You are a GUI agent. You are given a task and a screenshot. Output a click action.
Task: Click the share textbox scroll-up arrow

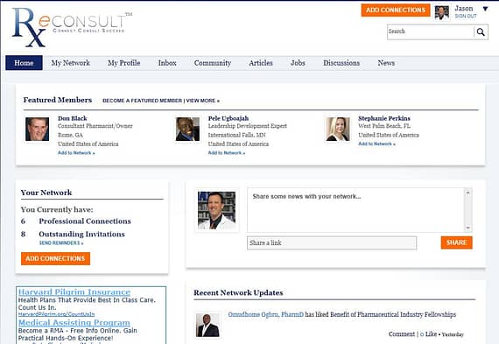(x=467, y=193)
